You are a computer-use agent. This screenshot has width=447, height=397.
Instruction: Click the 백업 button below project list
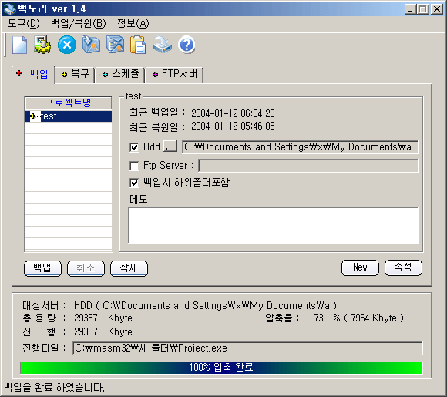point(42,268)
